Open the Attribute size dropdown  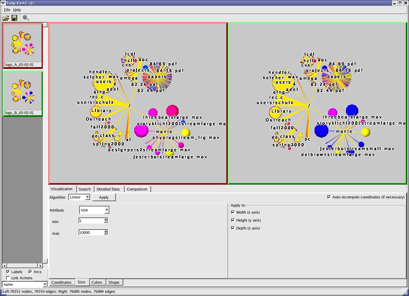(x=107, y=210)
